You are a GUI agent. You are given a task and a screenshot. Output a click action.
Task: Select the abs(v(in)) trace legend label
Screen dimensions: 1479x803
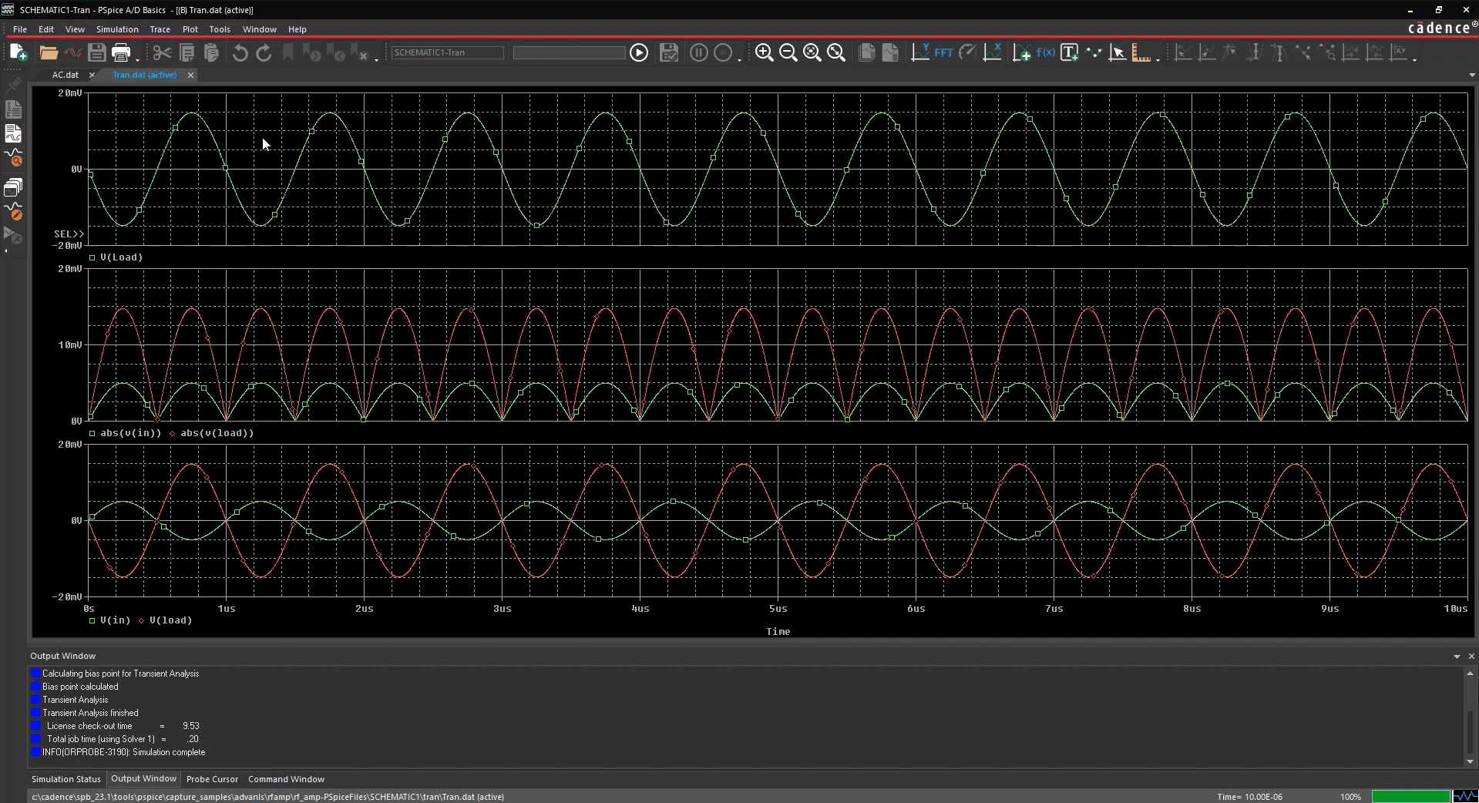[x=131, y=433]
